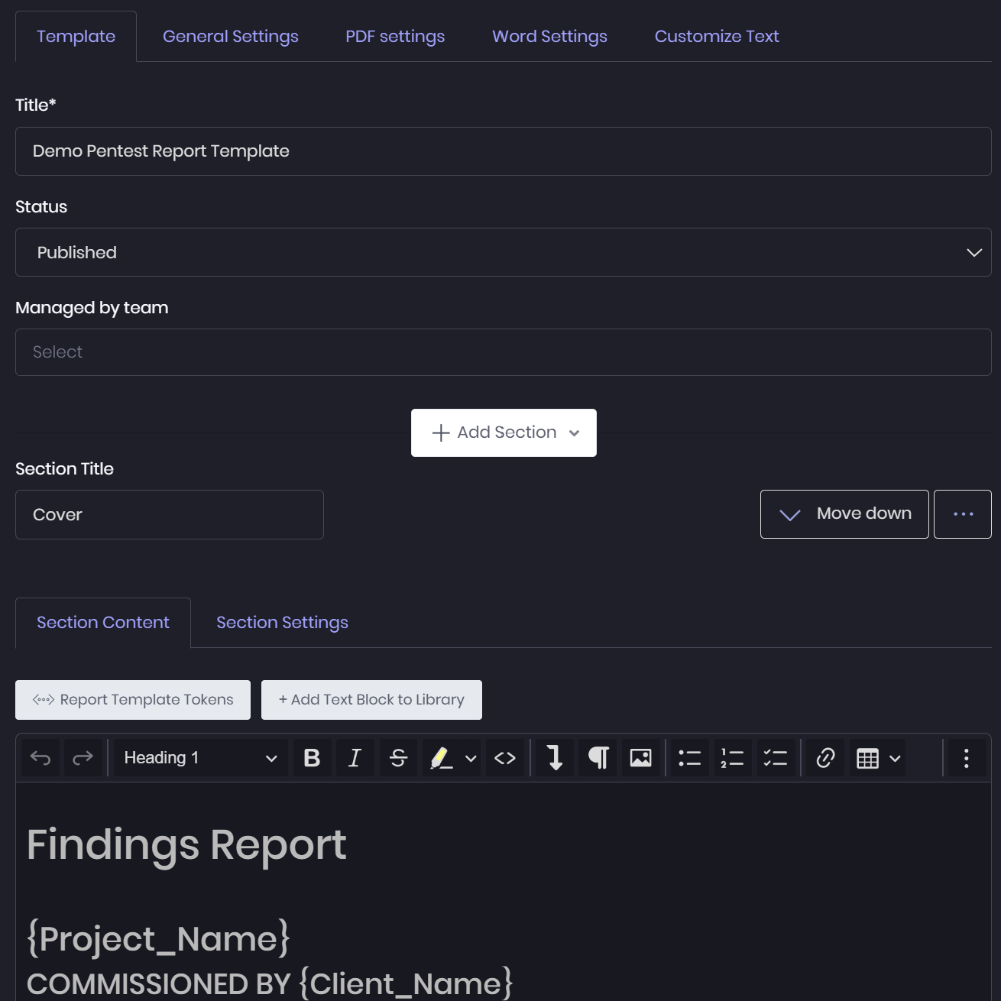Open the Heading 1 style dropdown

click(x=201, y=758)
